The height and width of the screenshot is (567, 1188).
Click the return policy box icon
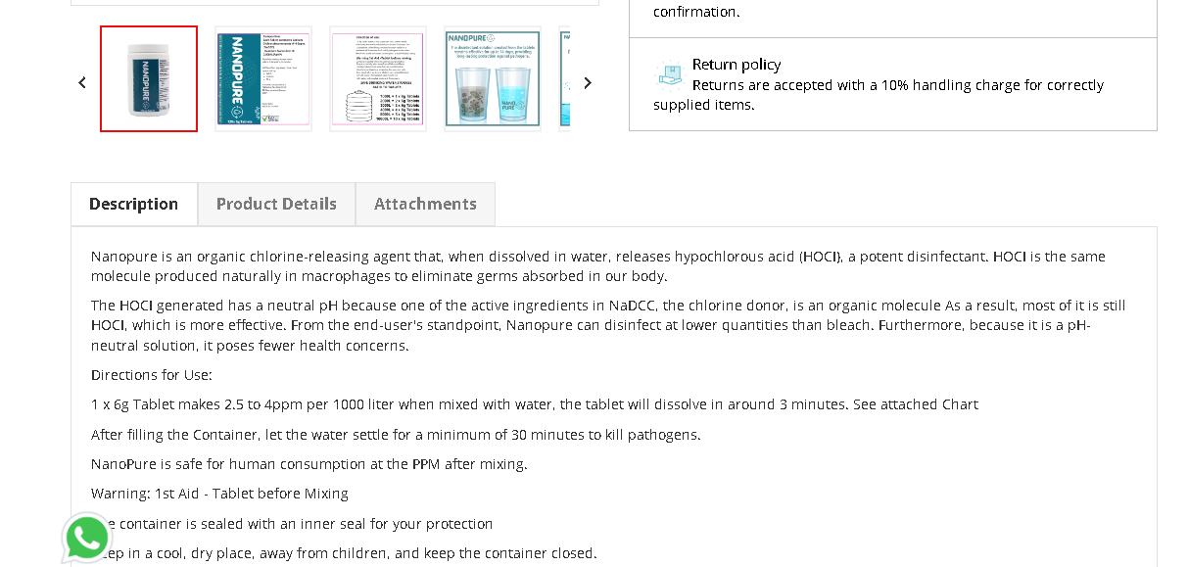(671, 73)
